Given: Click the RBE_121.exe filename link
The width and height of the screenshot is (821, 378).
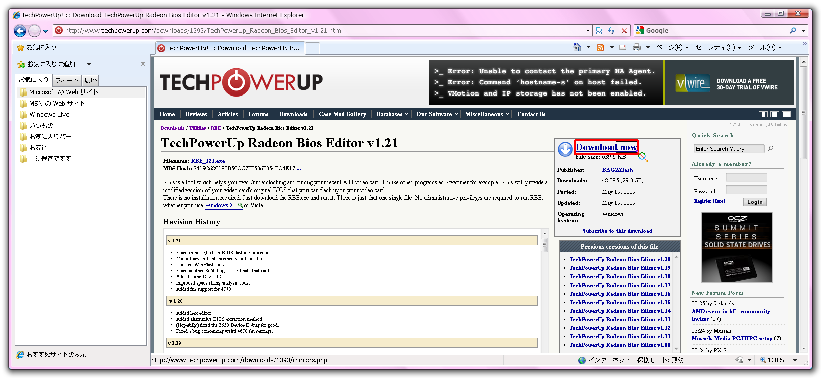Looking at the screenshot, I should pyautogui.click(x=208, y=161).
